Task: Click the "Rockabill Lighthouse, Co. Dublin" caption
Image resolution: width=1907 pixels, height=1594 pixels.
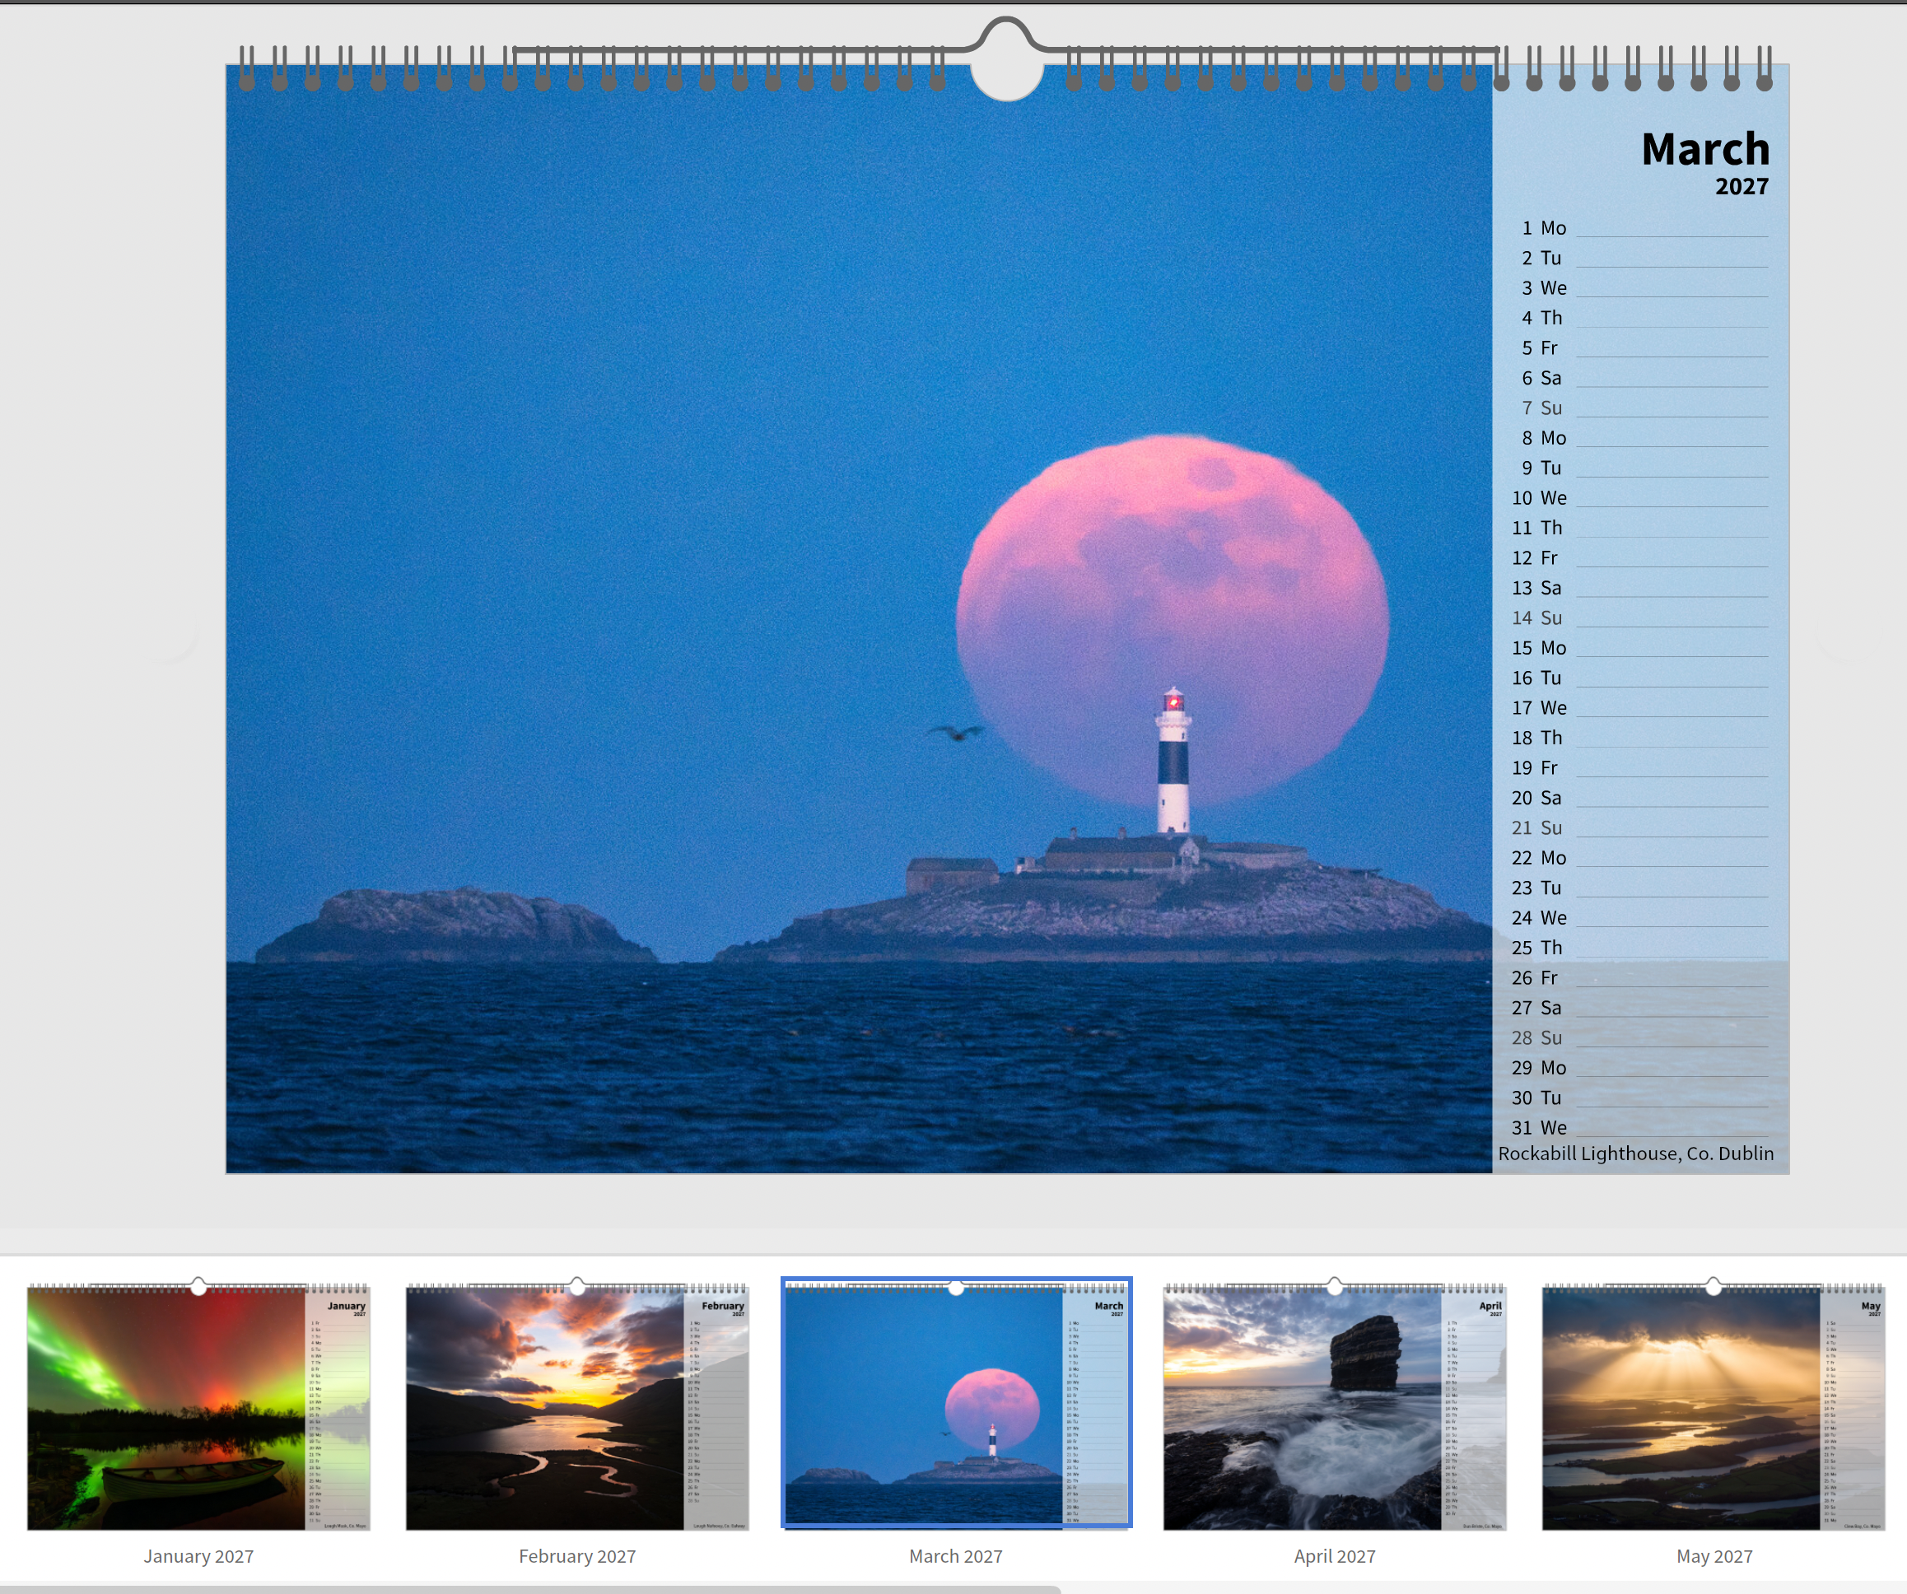Action: 1635,1154
